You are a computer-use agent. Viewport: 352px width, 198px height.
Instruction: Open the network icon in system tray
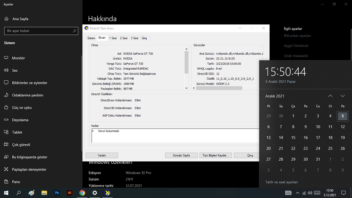304,193
